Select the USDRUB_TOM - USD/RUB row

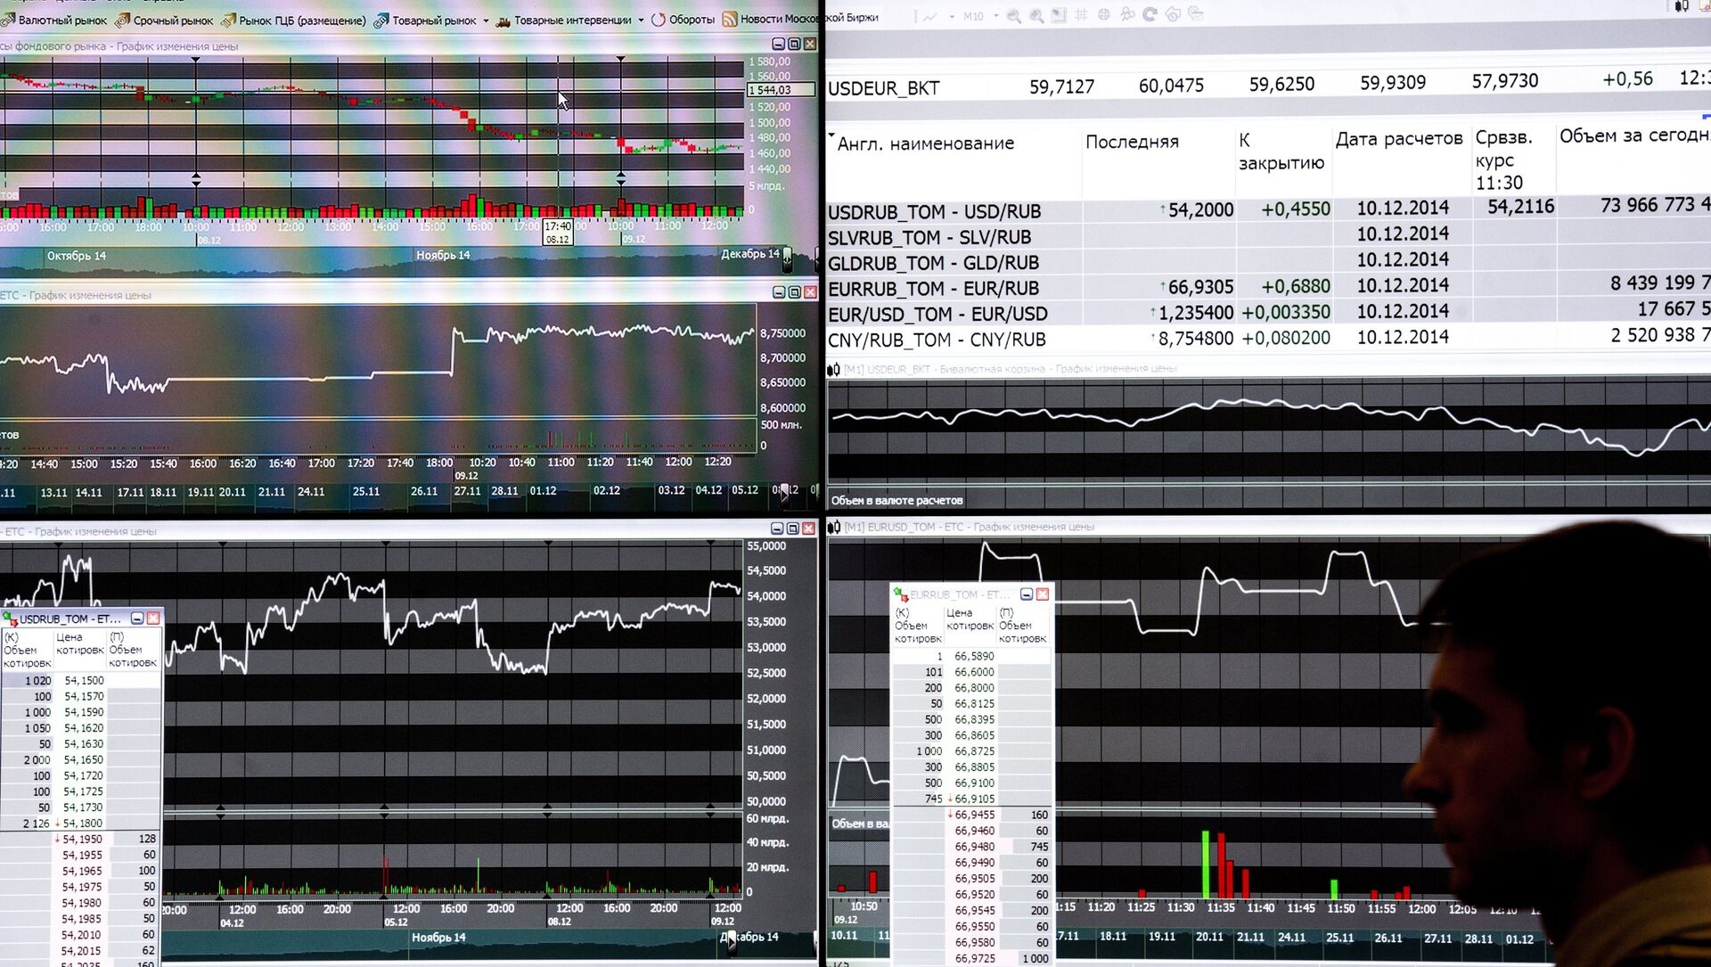tap(934, 212)
